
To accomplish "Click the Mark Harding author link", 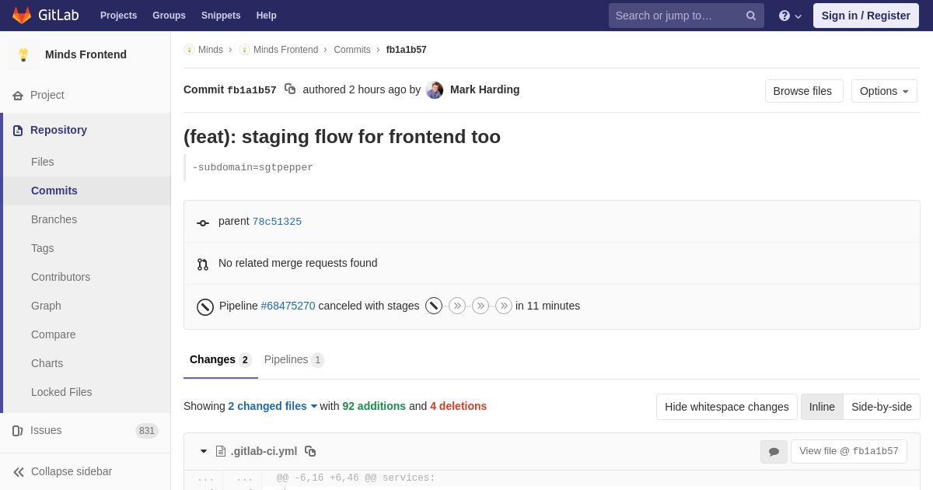I will point(484,89).
